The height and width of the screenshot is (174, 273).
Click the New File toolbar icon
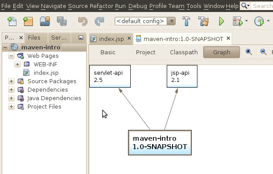(12, 21)
